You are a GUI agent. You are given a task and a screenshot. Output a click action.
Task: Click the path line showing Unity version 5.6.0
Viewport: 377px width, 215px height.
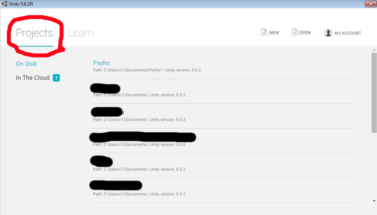coord(139,144)
